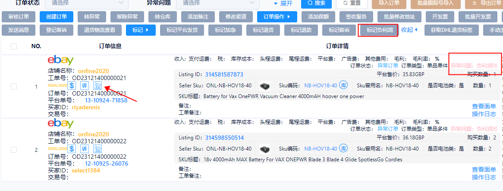Click buyer ID select1384
The height and width of the screenshot is (191, 503).
[86, 171]
